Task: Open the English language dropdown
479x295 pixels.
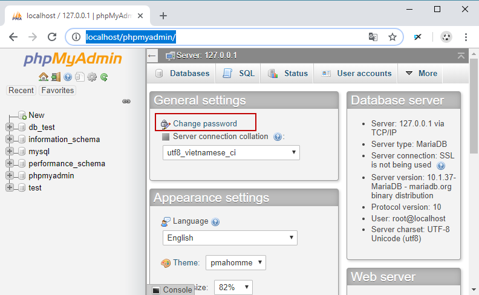Action: 230,238
